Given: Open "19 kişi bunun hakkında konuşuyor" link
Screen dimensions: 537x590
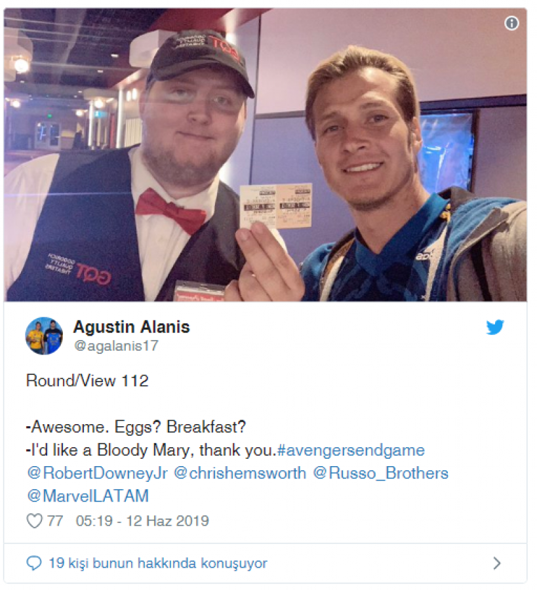Looking at the screenshot, I should (157, 563).
